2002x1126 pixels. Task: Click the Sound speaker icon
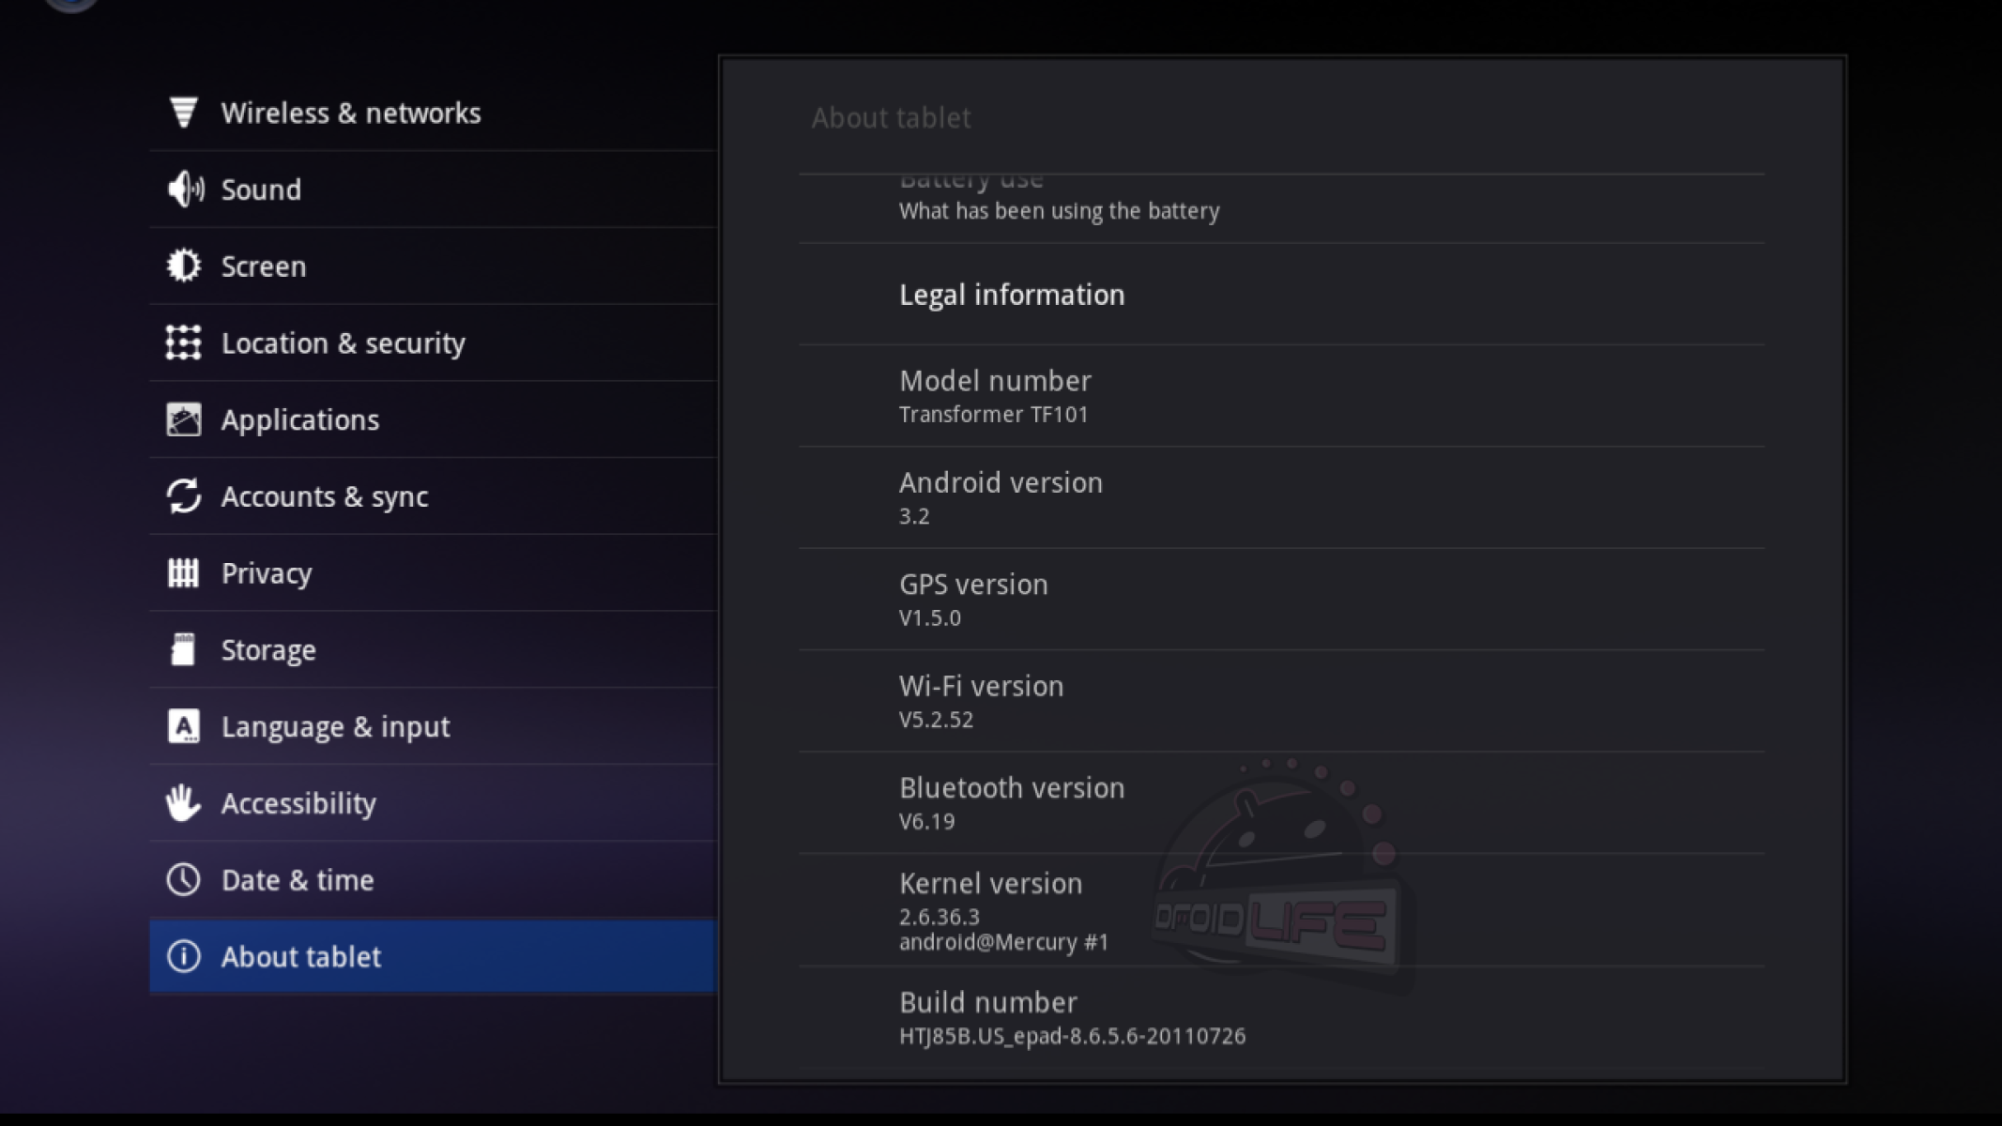[x=185, y=190]
